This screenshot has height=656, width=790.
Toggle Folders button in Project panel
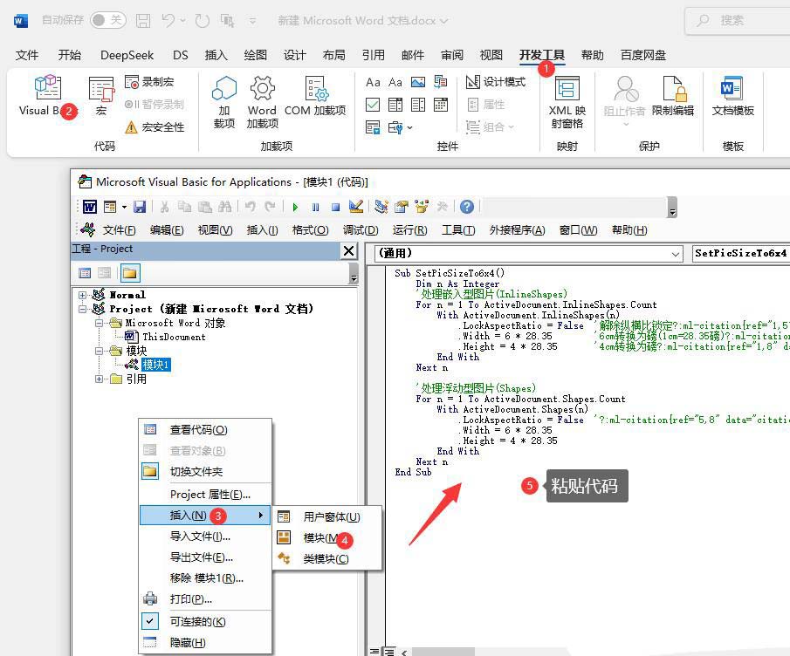click(x=130, y=273)
